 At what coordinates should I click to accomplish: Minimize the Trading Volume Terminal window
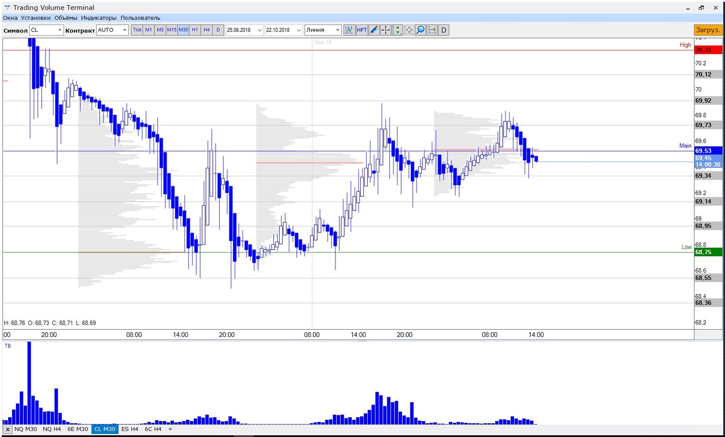pyautogui.click(x=688, y=8)
